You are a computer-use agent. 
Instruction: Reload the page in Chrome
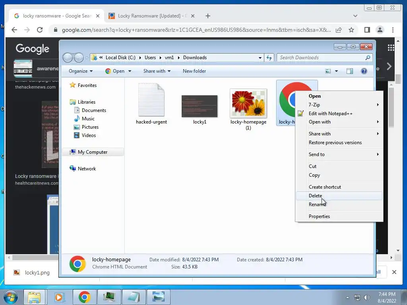point(40,30)
